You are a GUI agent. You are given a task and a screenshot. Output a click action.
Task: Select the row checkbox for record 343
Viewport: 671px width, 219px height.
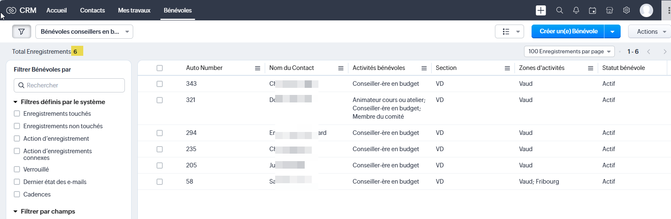coord(159,84)
